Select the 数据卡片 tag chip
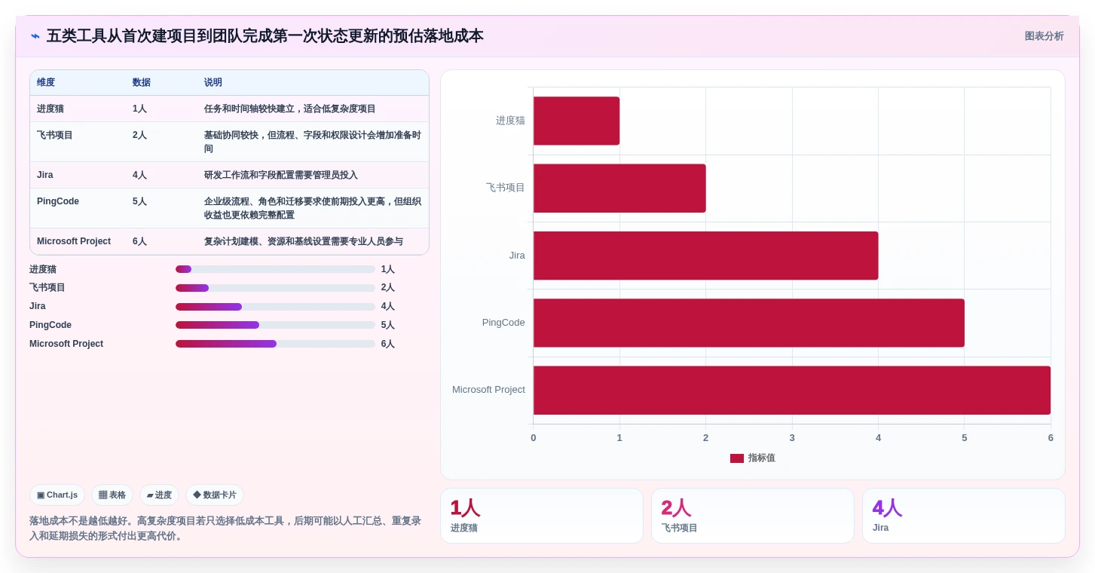 point(215,495)
